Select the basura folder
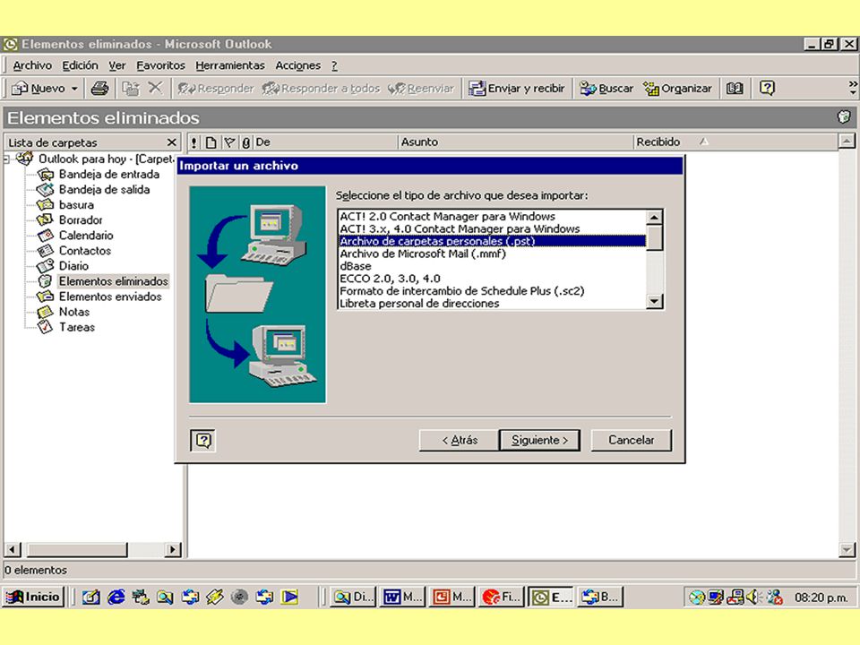Viewport: 860px width, 645px height. (x=76, y=205)
